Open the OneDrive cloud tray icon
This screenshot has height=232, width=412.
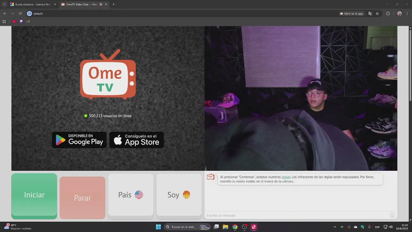click(356, 227)
